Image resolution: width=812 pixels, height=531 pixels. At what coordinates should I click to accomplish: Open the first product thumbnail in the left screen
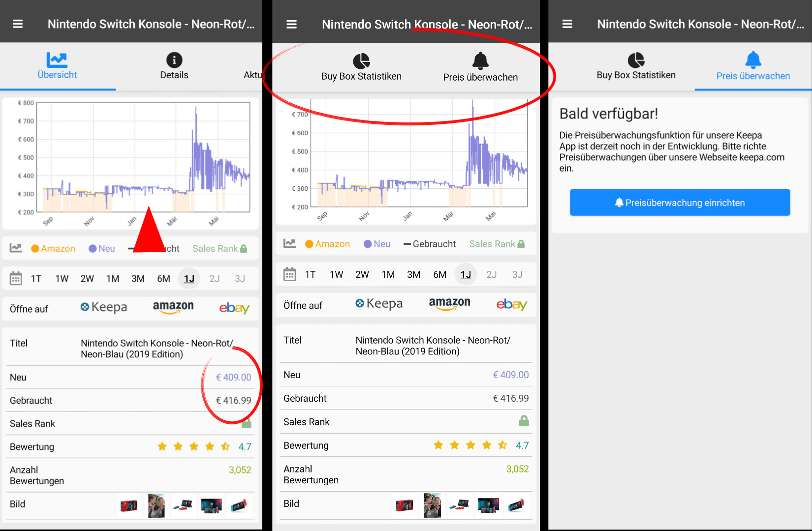[129, 505]
